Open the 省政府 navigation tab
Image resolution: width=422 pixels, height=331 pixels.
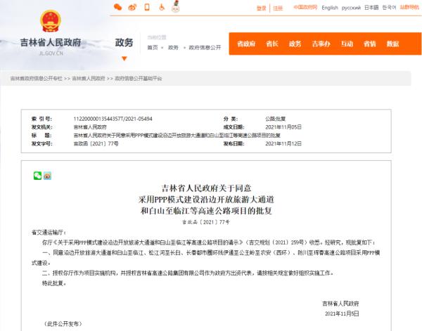click(x=246, y=44)
